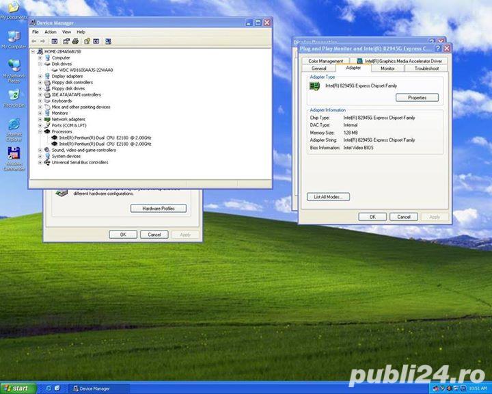Click the Back arrow in Device Manager toolbar
The image size is (492, 394).
[34, 41]
